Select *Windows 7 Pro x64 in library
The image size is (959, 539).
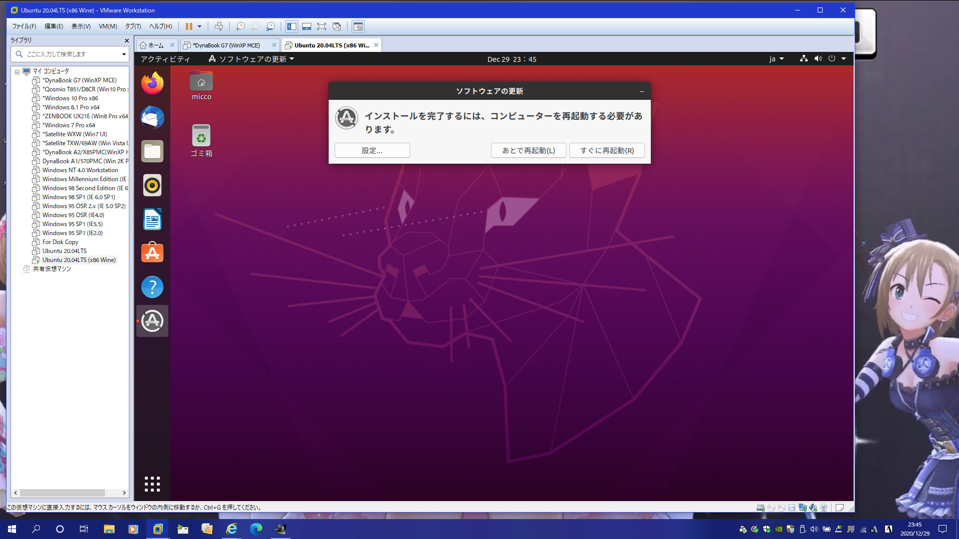pyautogui.click(x=68, y=125)
